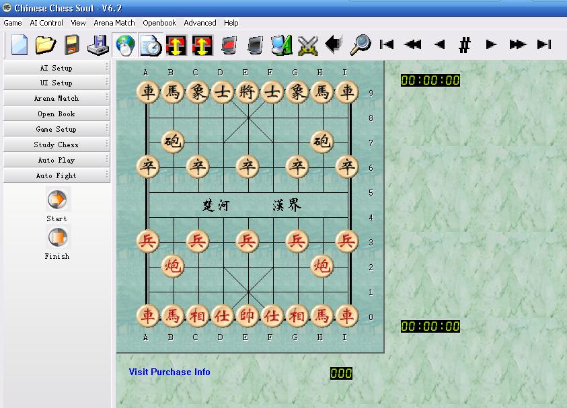Expand the Study Chess panel
Image resolution: width=567 pixels, height=408 pixels.
56,145
